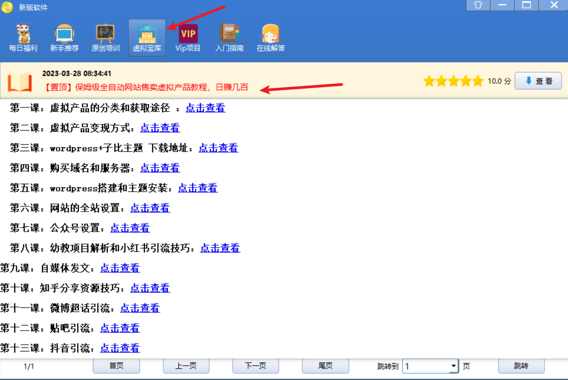Screen dimensions: 568x380
Task: Open 点击查看 link for 第一课
Action: (205, 108)
